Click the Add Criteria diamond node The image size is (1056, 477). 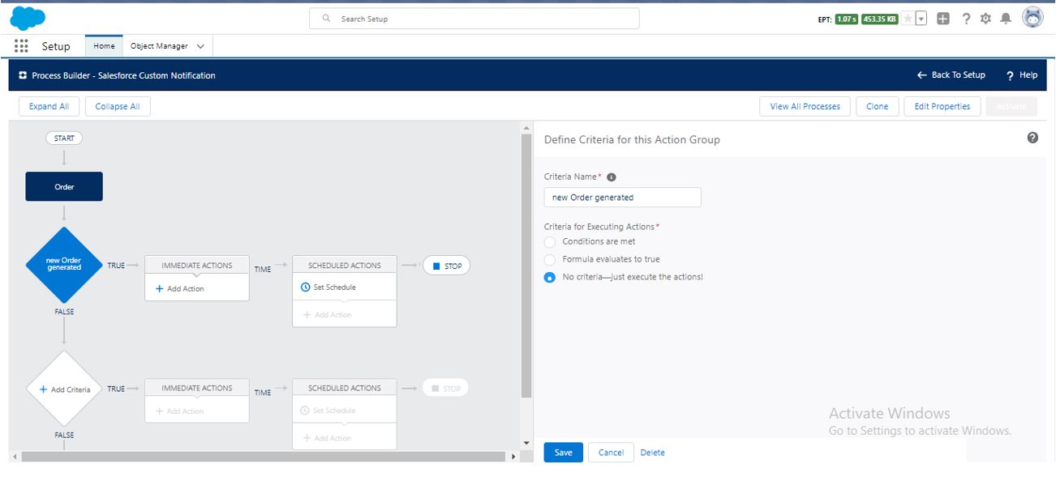pos(64,390)
